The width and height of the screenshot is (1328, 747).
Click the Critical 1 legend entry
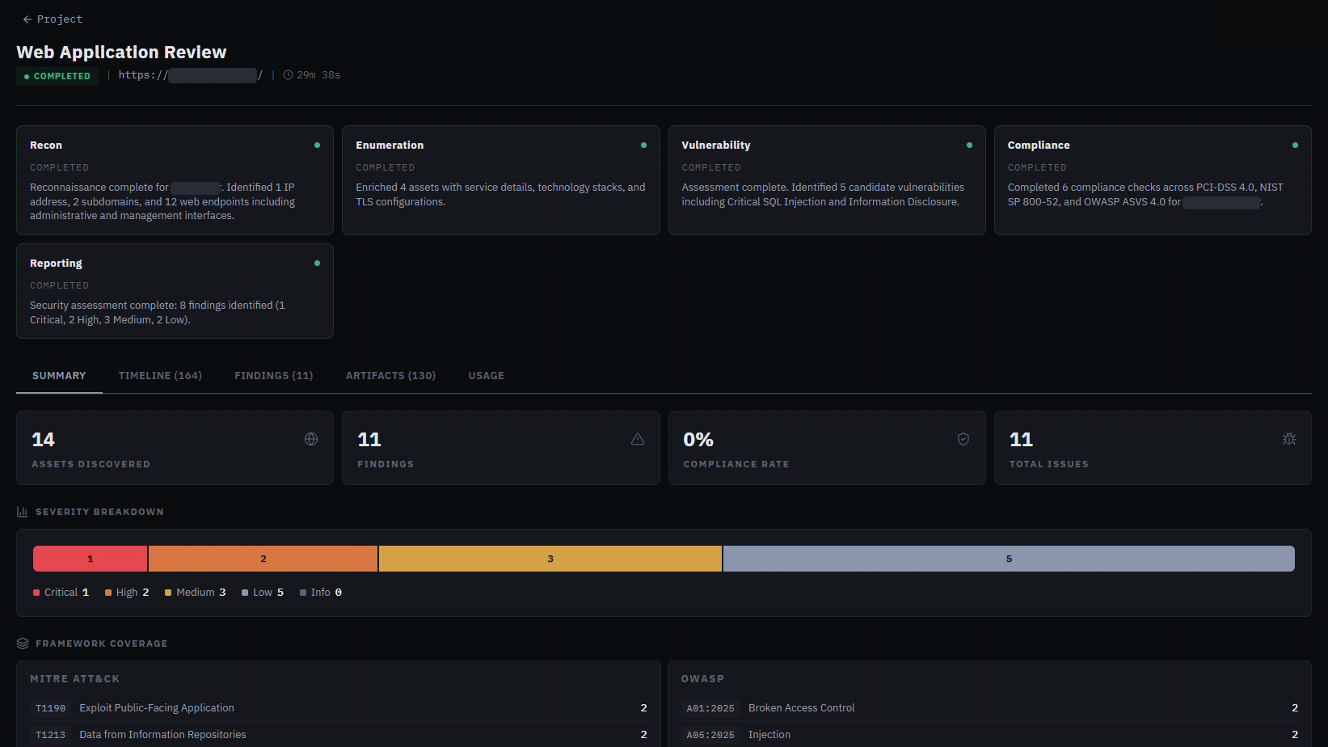61,593
